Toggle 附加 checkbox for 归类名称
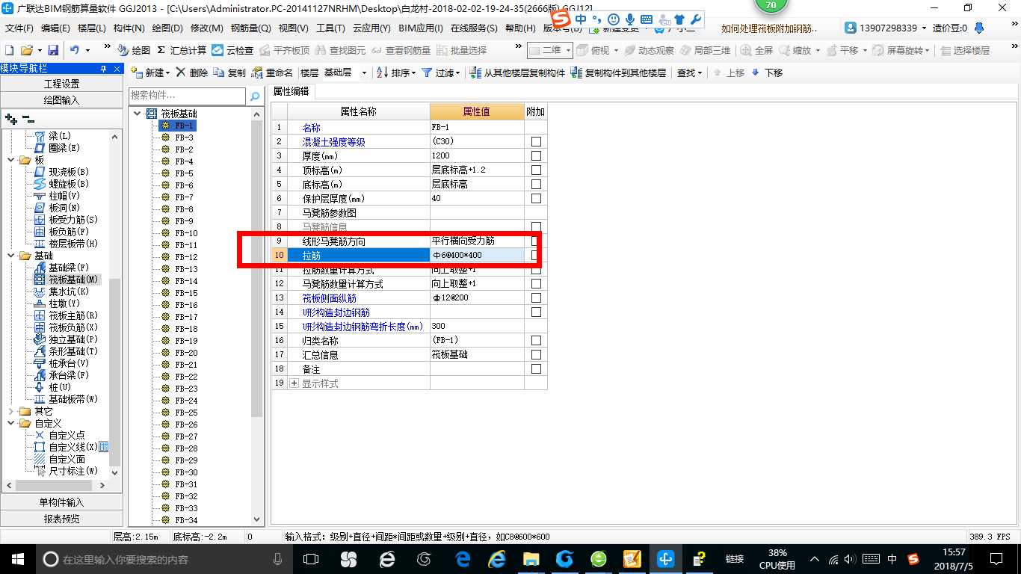Screen dimensions: 1021x574 coord(536,341)
